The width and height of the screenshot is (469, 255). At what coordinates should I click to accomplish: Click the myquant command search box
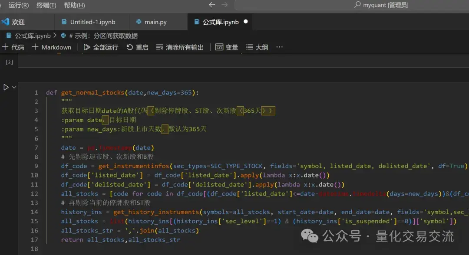352,5
